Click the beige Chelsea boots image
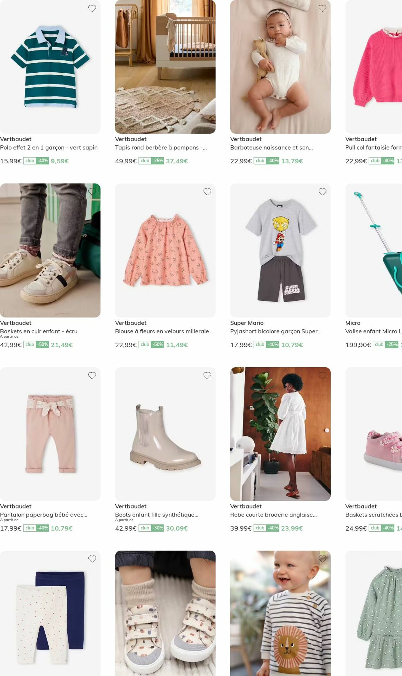This screenshot has height=676, width=402. pos(165,434)
